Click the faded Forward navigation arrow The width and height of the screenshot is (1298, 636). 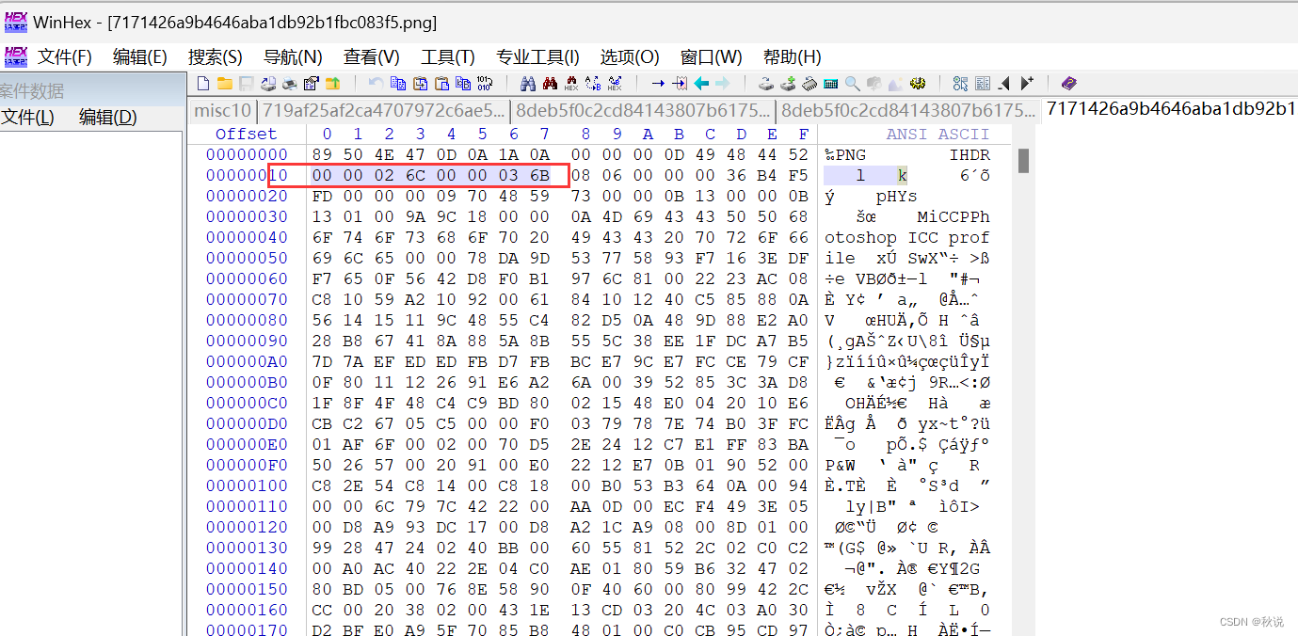tap(723, 83)
